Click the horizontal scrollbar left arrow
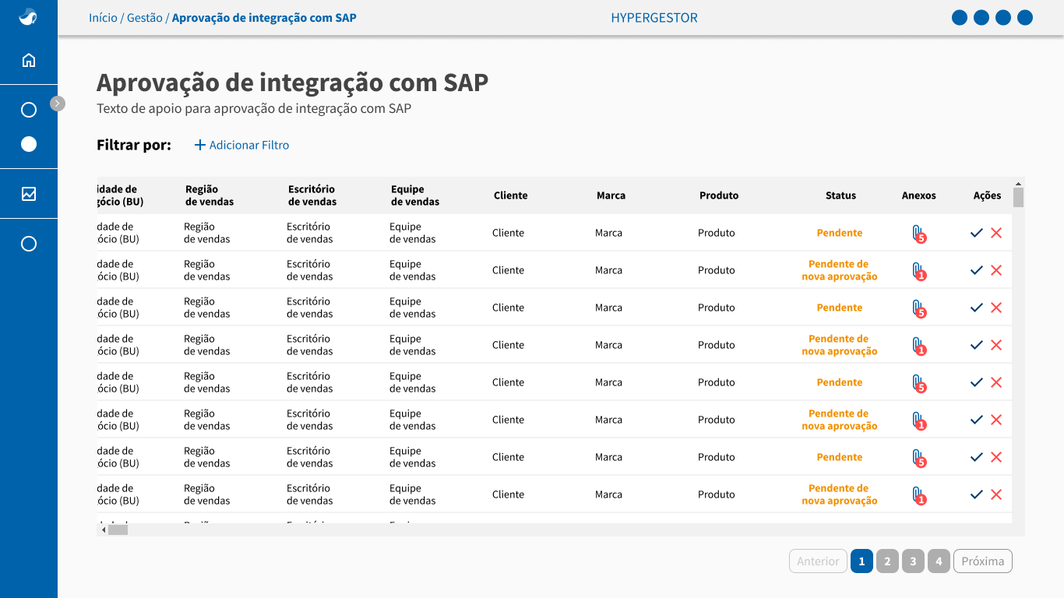 click(103, 529)
